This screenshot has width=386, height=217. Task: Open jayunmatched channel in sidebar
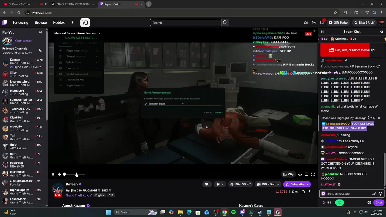[x=23, y=83]
